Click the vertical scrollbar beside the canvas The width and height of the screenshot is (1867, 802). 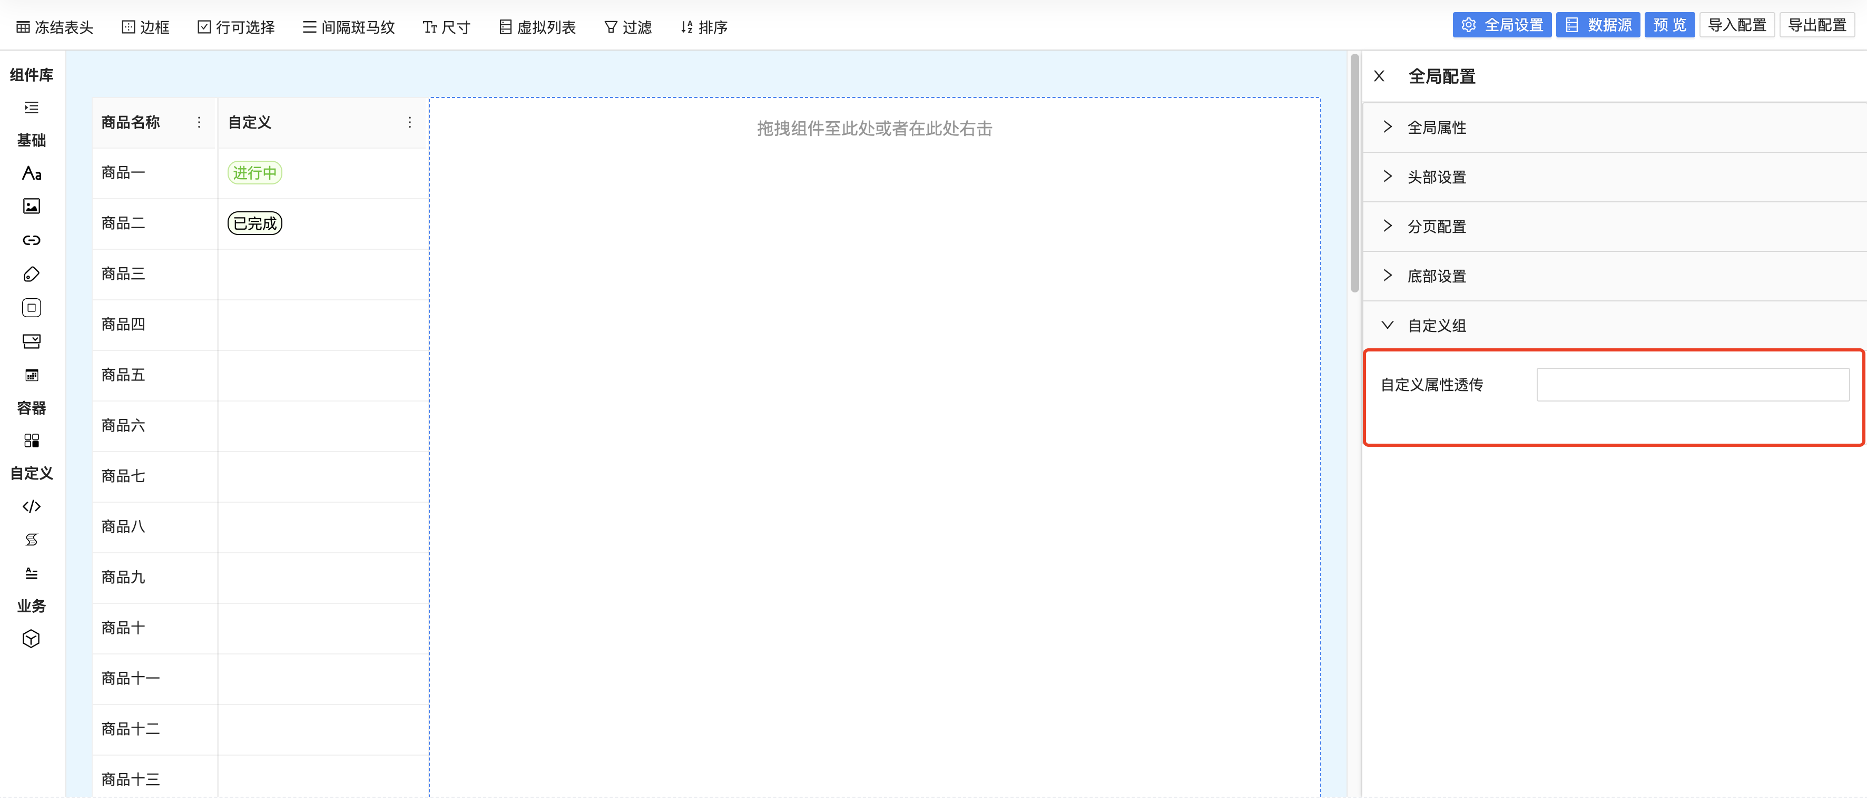click(1354, 174)
